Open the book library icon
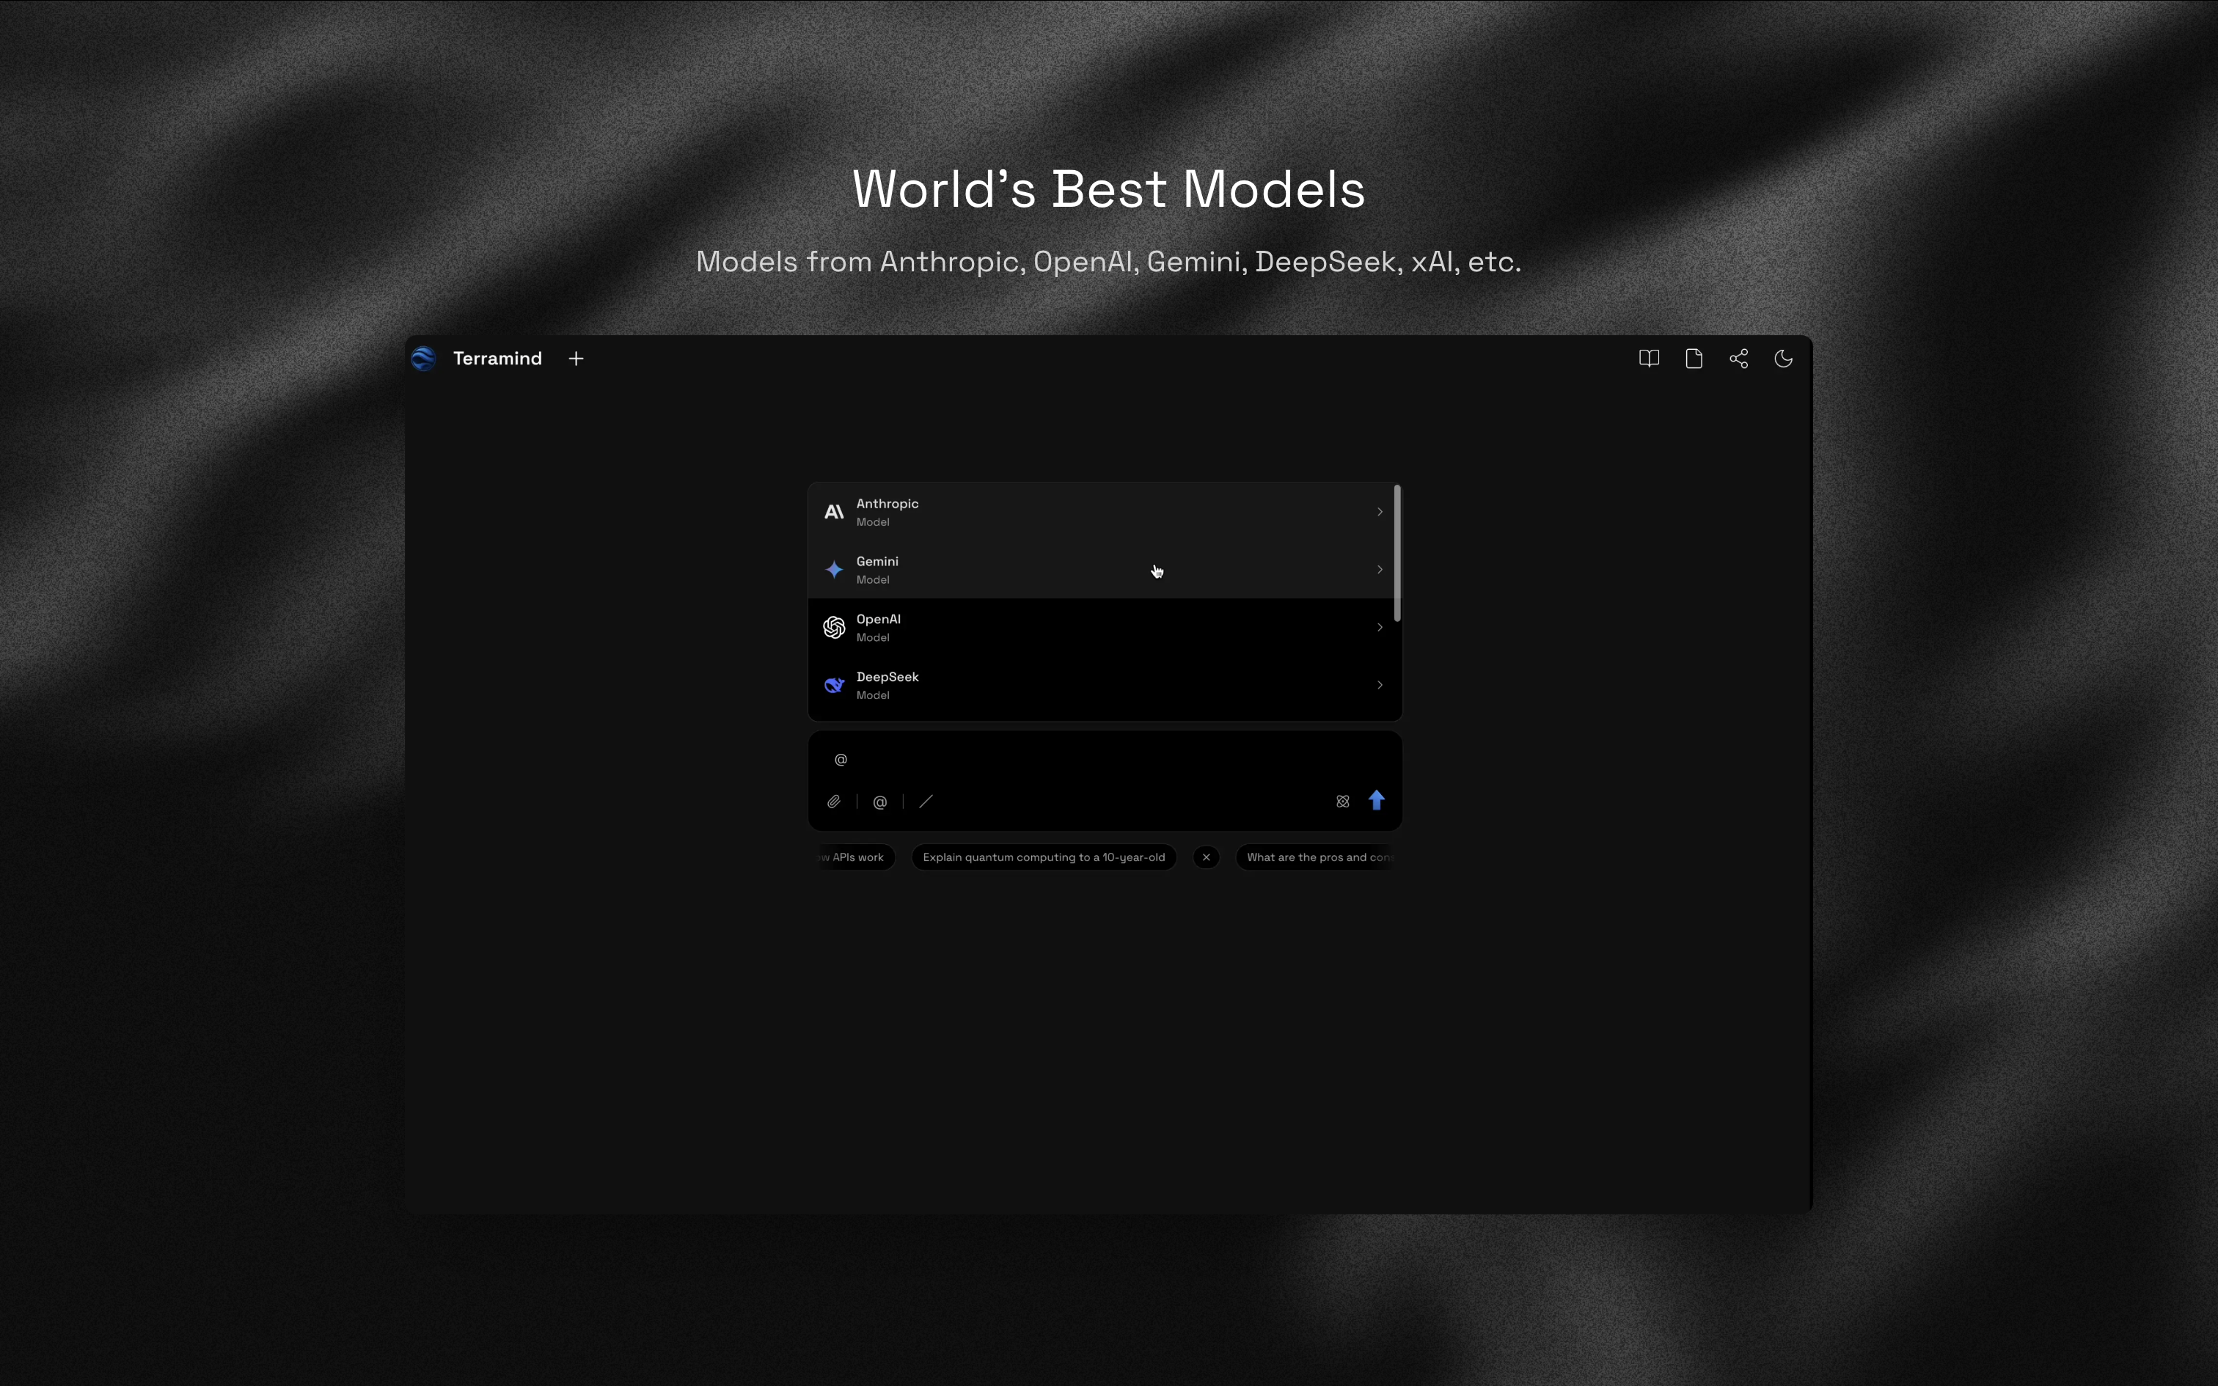Viewport: 2218px width, 1386px height. click(1648, 359)
